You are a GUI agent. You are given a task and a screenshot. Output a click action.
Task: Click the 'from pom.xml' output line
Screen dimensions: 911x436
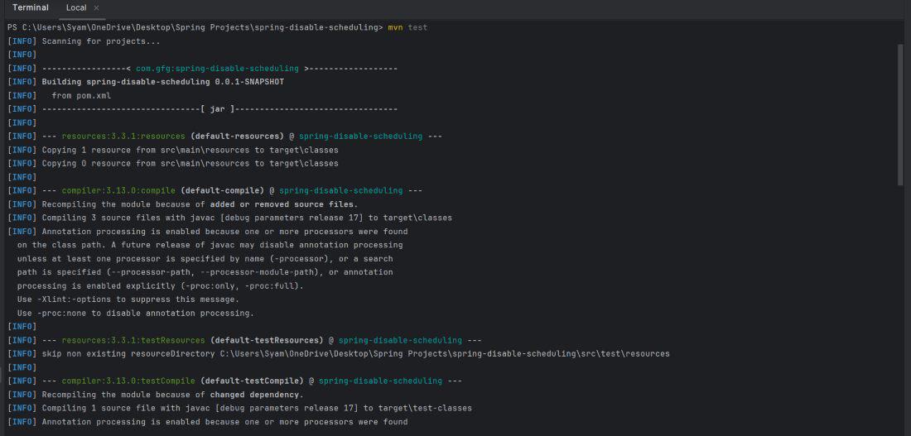81,96
